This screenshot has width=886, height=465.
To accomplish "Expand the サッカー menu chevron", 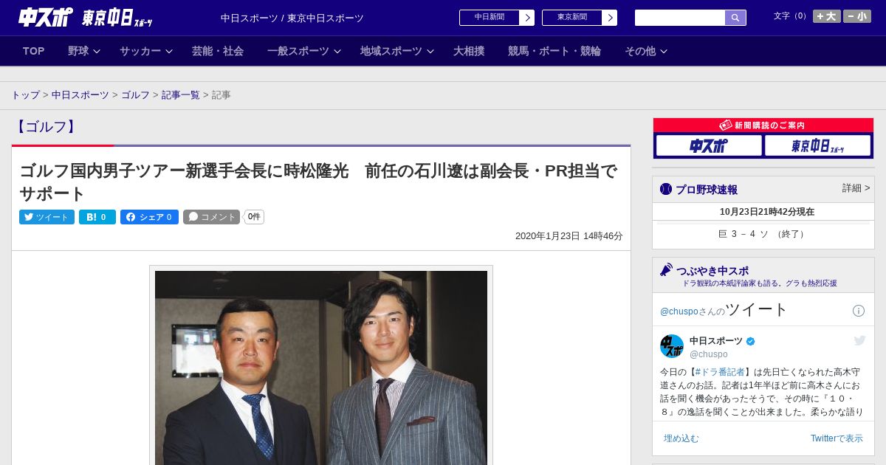I will coord(169,51).
